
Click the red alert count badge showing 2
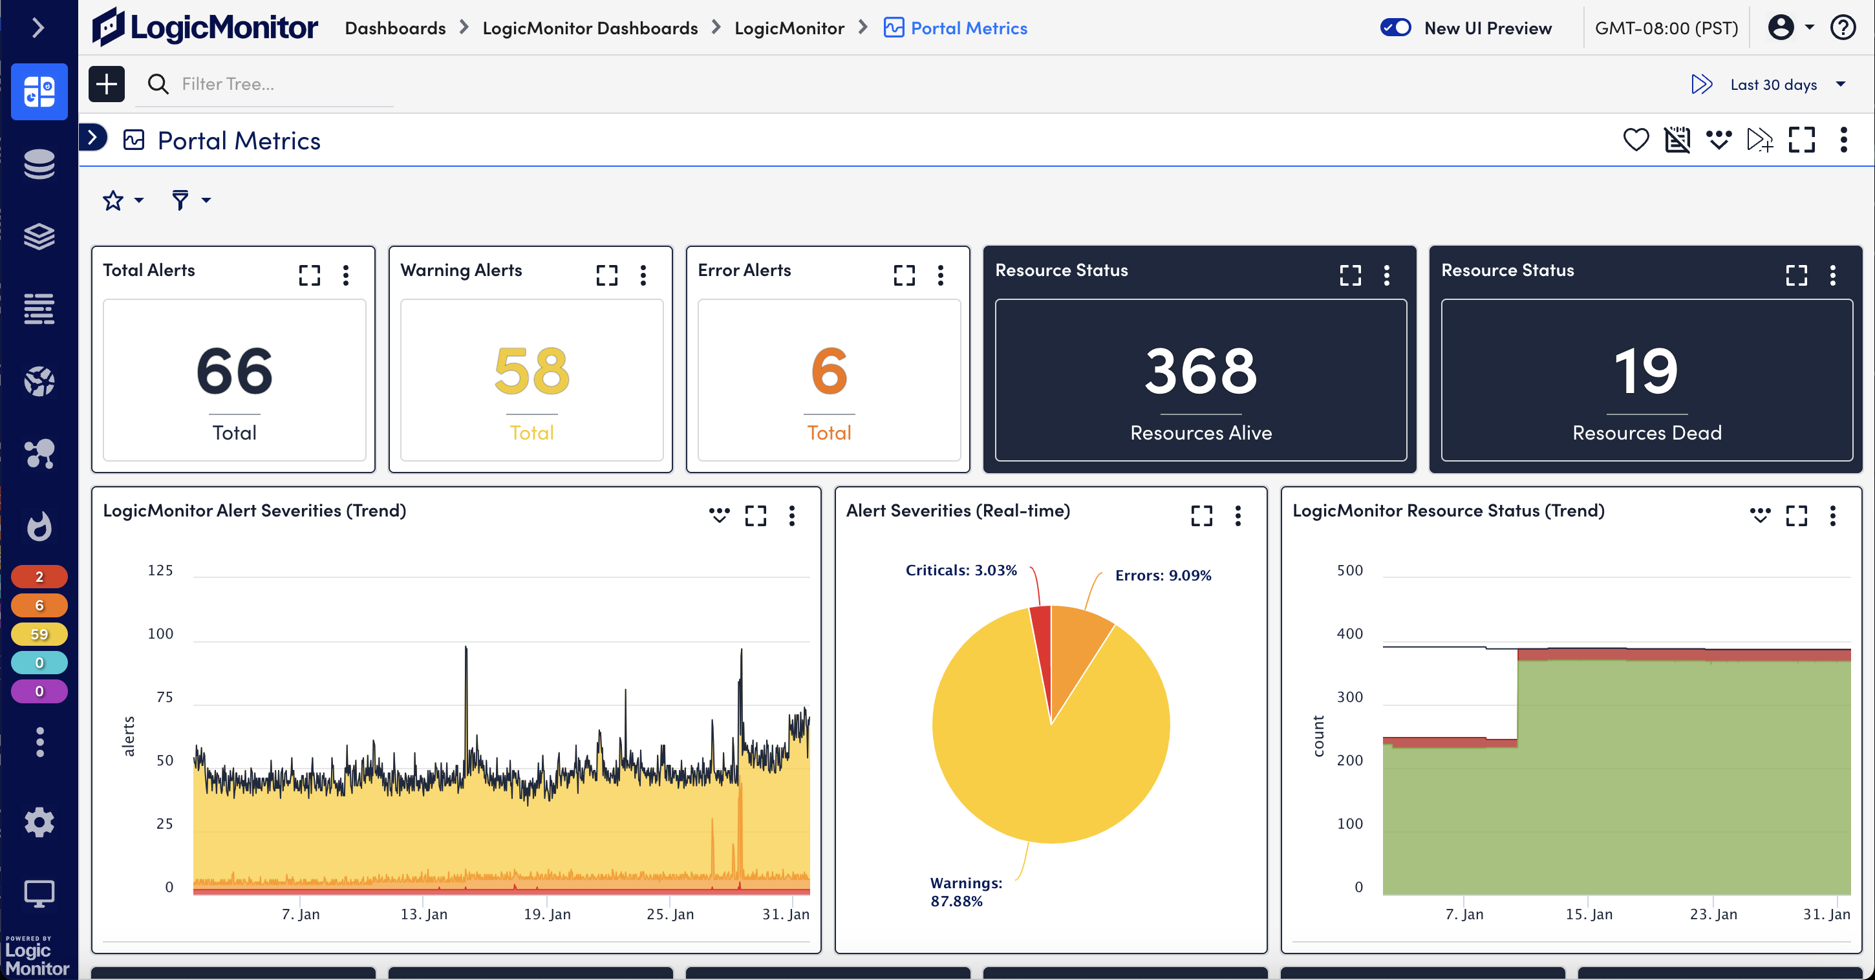coord(39,575)
